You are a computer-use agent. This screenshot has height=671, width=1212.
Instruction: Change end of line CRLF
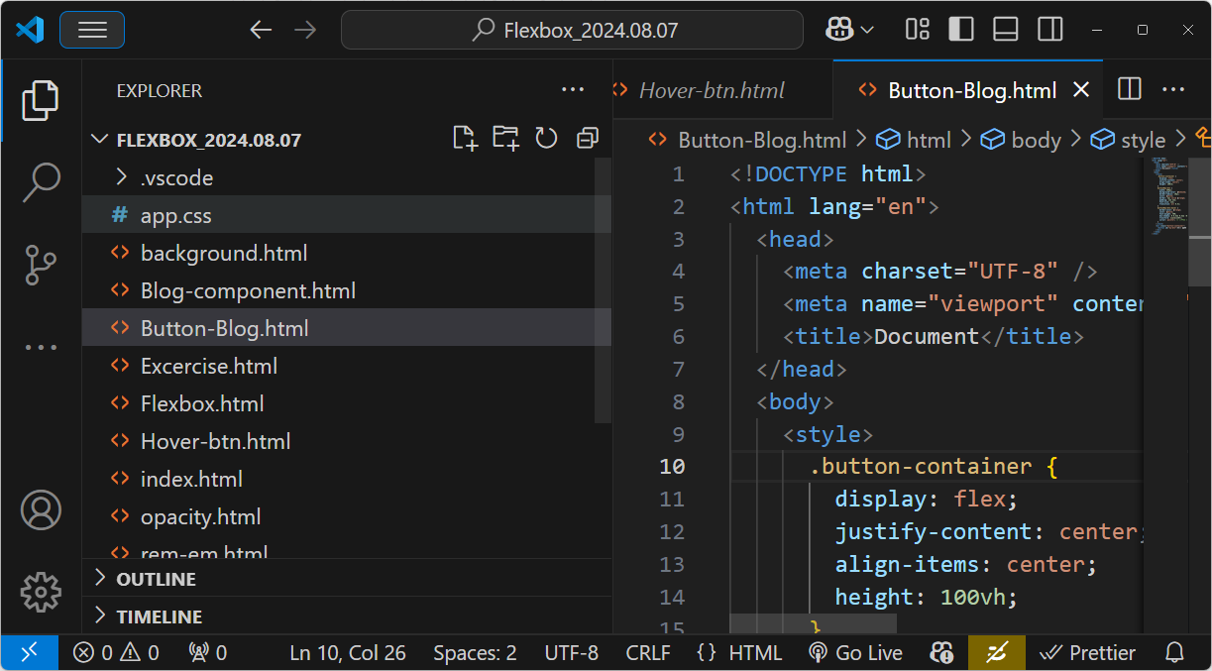coord(648,653)
